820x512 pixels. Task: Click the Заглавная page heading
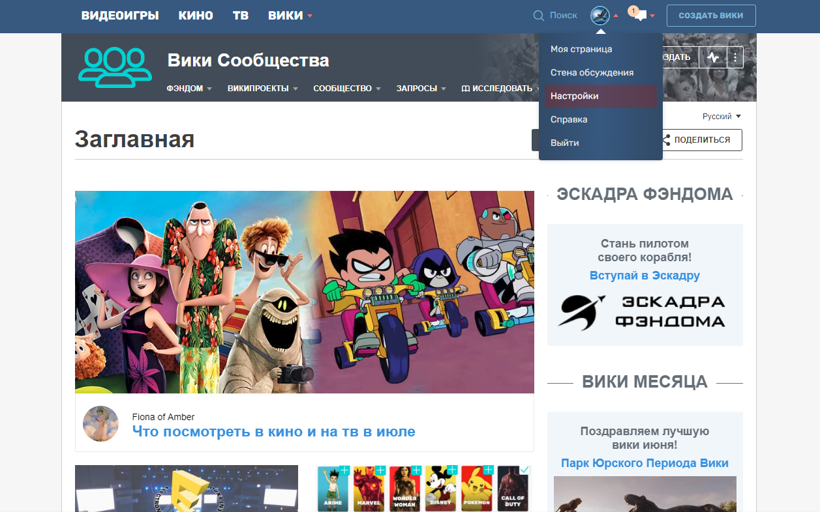tap(134, 139)
